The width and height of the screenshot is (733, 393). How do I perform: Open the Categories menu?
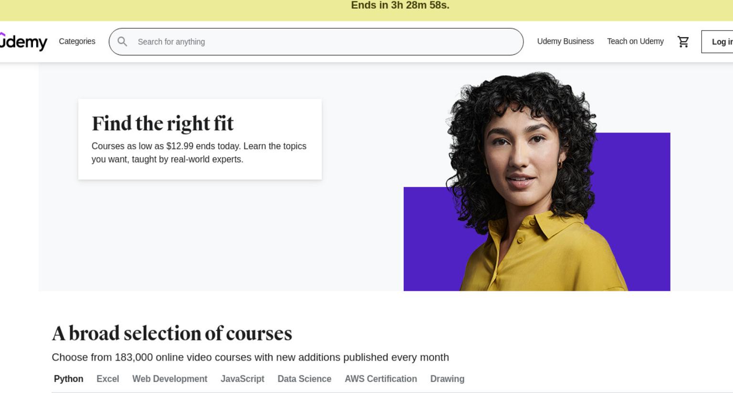coord(77,41)
